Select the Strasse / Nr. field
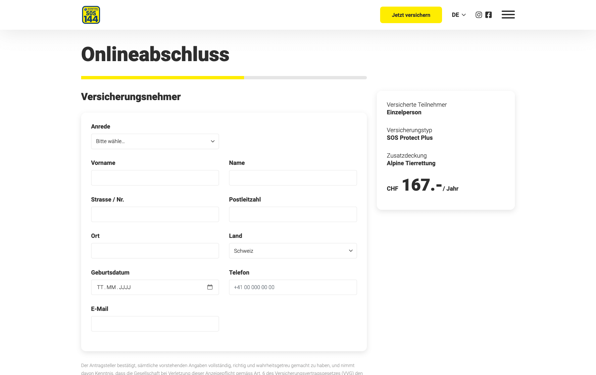 click(x=155, y=214)
